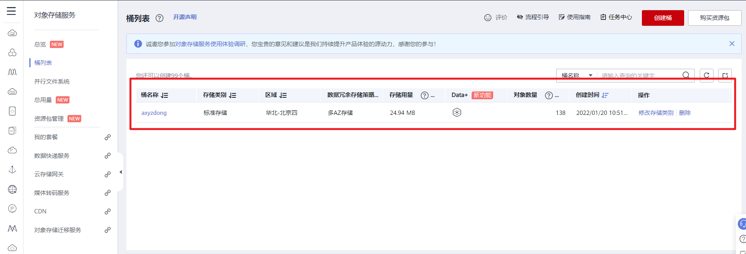Open 数据快递服务 external link
The image size is (746, 254).
[52, 156]
